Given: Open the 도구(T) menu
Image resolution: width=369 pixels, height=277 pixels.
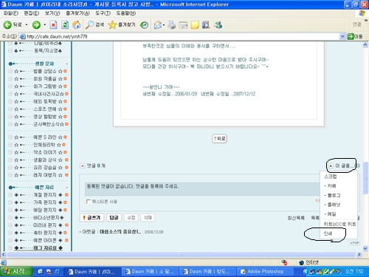Looking at the screenshot, I should click(x=103, y=13).
